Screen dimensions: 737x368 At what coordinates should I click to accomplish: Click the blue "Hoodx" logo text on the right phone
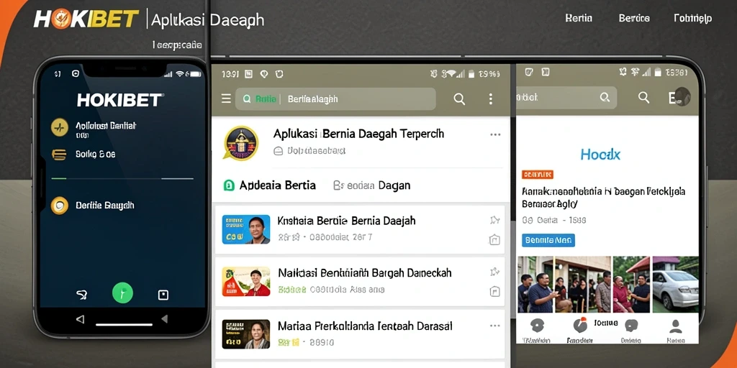click(600, 154)
